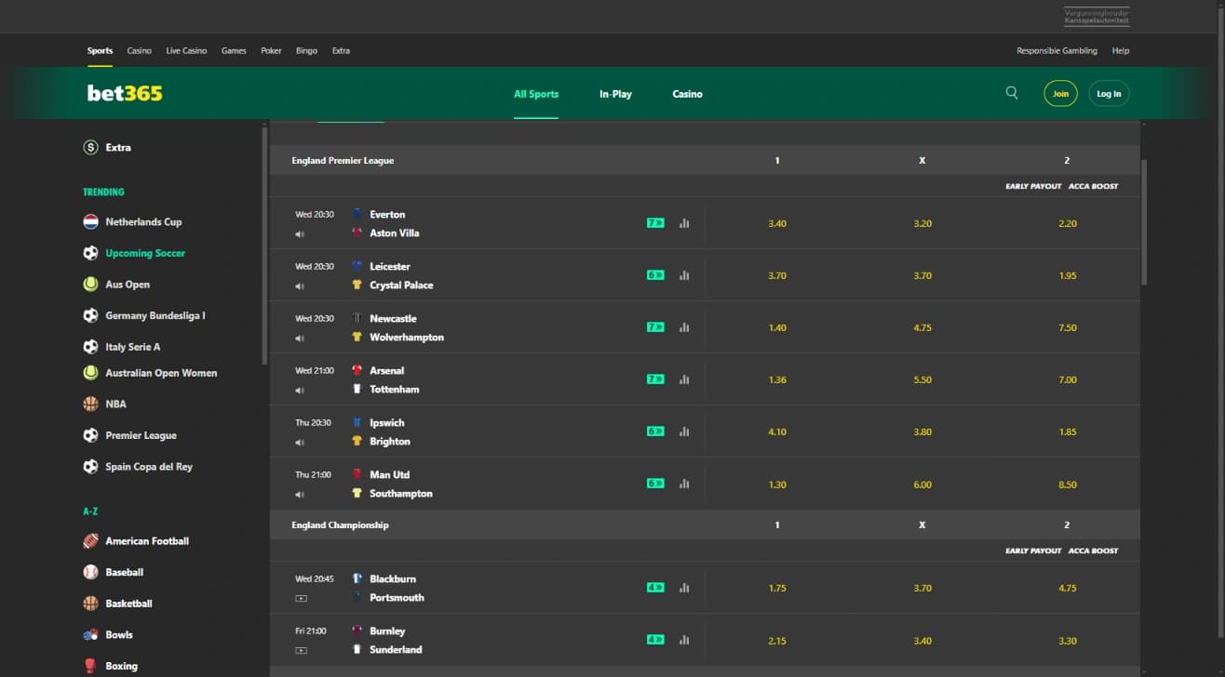Click the Boxing glove icon in sidebar
1225x677 pixels.
[x=90, y=665]
